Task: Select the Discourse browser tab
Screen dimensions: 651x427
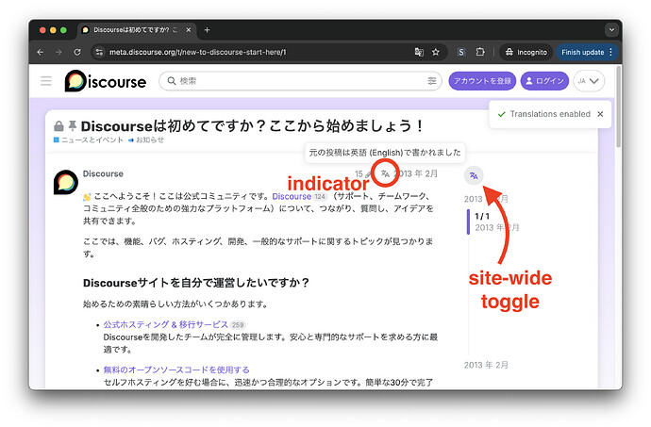Action: tap(136, 30)
